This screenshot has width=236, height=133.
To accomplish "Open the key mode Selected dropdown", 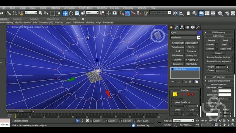I will click(x=184, y=121).
